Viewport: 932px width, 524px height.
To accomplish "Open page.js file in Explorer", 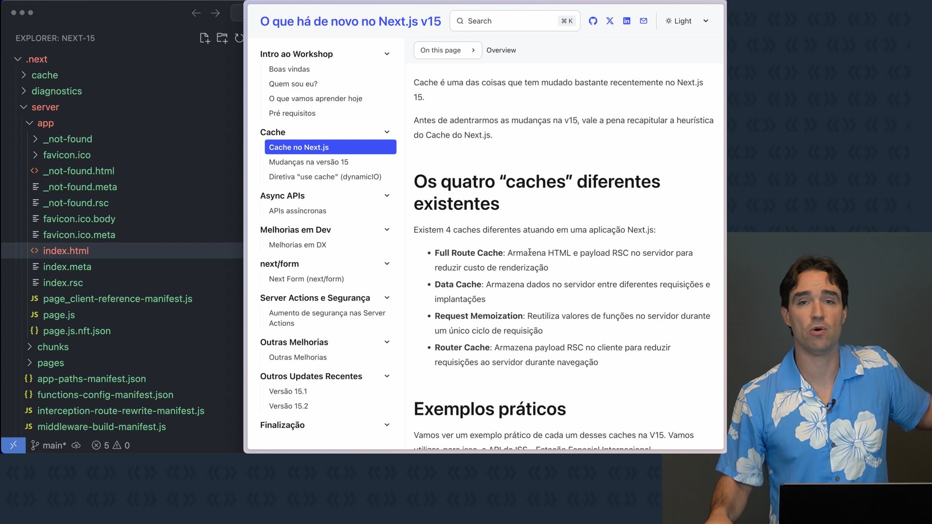I will (59, 315).
